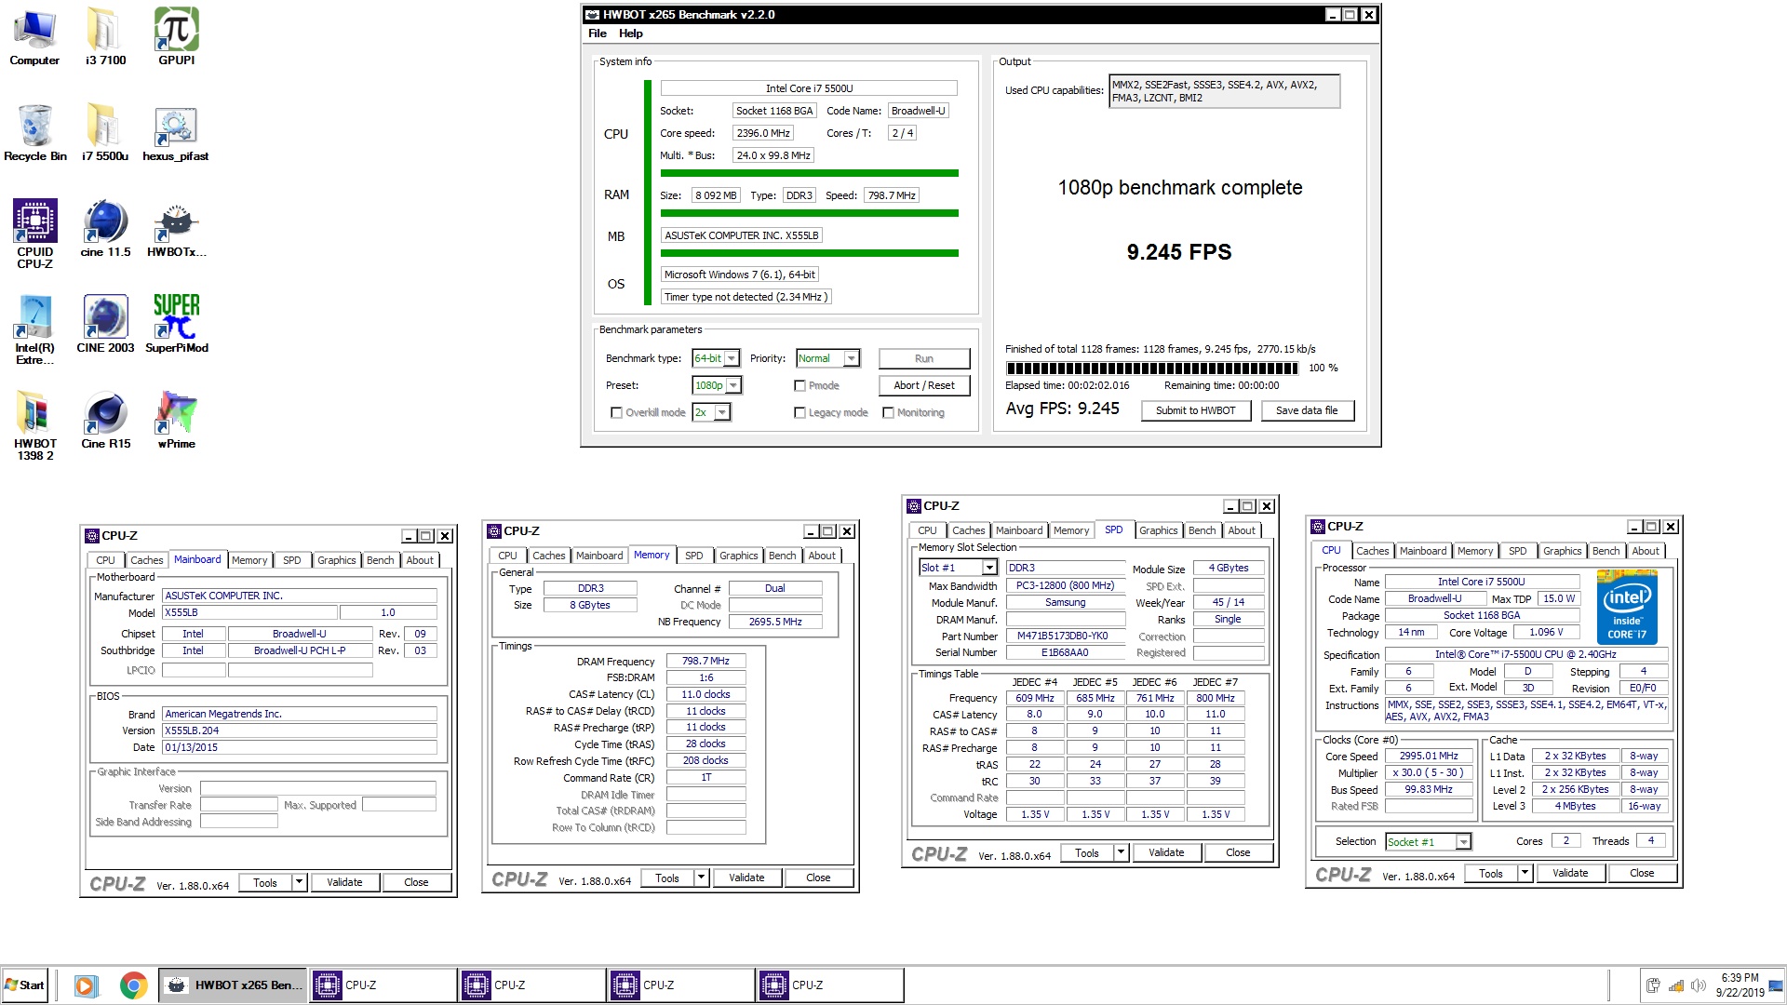Click the HWBOT x265 title bar icon
This screenshot has width=1787, height=1005.
[592, 15]
